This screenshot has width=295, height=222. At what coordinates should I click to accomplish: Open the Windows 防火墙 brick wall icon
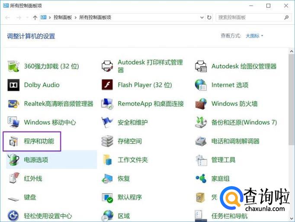pos(201,104)
